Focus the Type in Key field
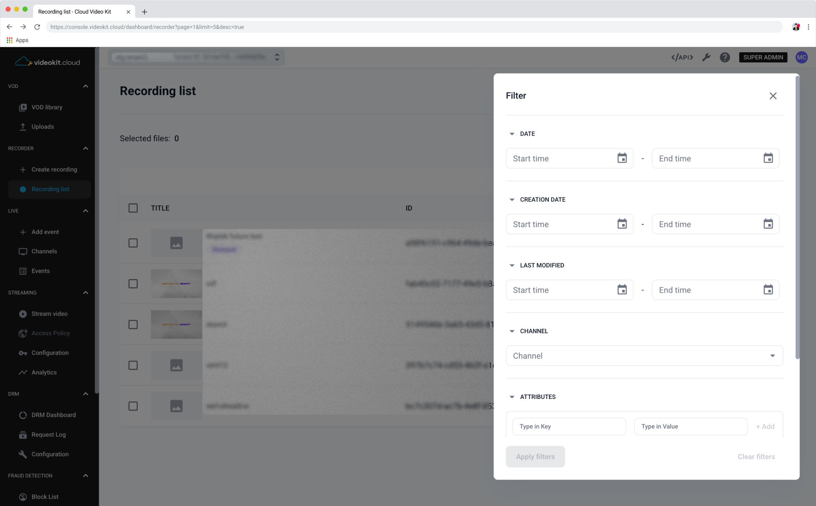Viewport: 816px width, 506px height. click(x=569, y=427)
